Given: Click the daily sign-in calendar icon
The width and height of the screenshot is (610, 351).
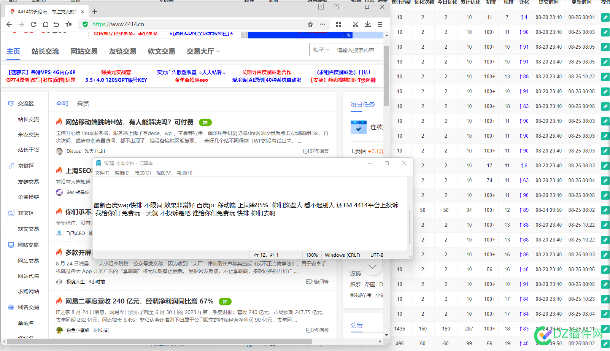Looking at the screenshot, I should 359,127.
